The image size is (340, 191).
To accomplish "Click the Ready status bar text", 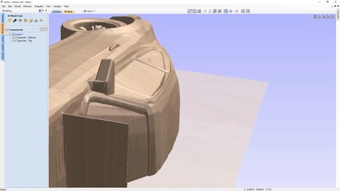I will (x=3, y=189).
